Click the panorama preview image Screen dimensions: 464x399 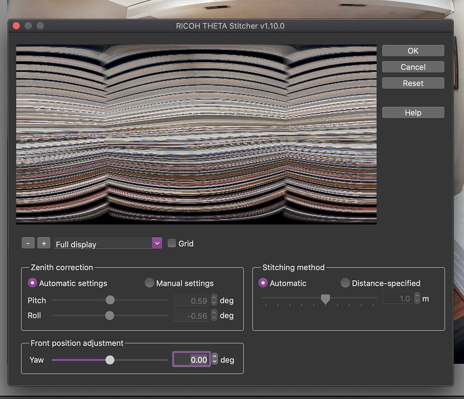point(196,135)
